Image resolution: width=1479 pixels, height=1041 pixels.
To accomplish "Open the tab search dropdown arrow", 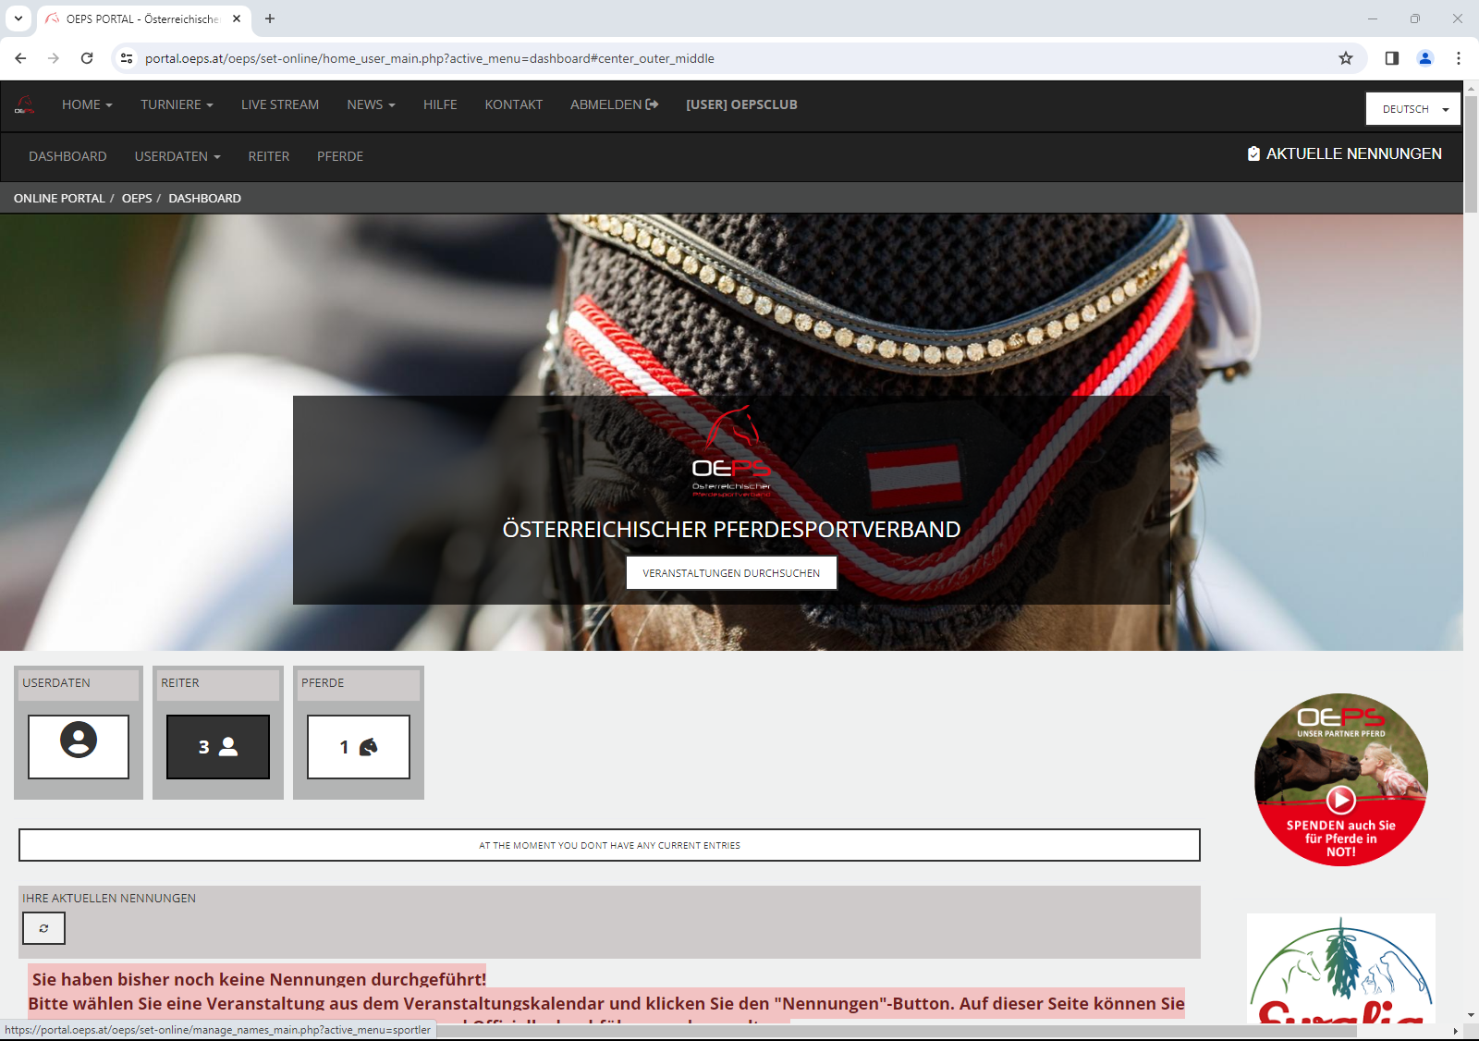I will pos(18,18).
